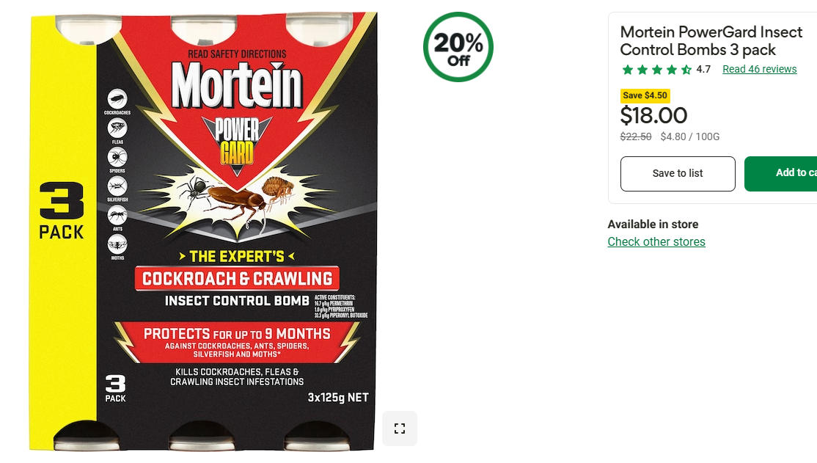Open the Read 46 reviews link
Screen dimensions: 817x463
759,70
